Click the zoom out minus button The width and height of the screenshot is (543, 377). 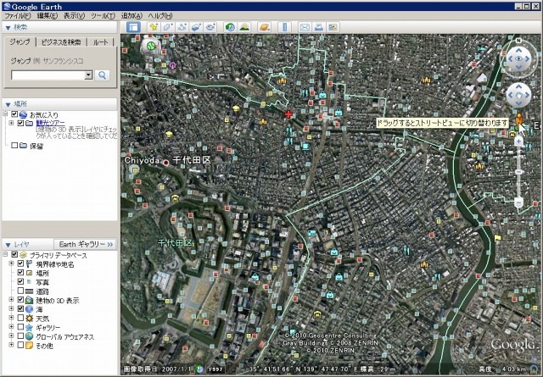click(518, 202)
